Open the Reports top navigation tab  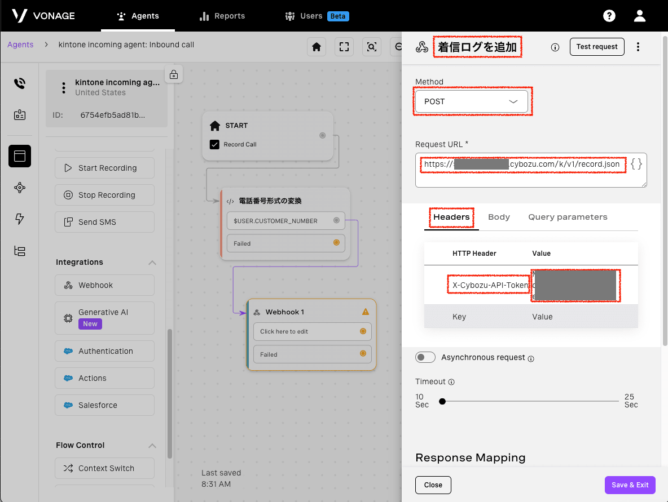click(x=222, y=16)
